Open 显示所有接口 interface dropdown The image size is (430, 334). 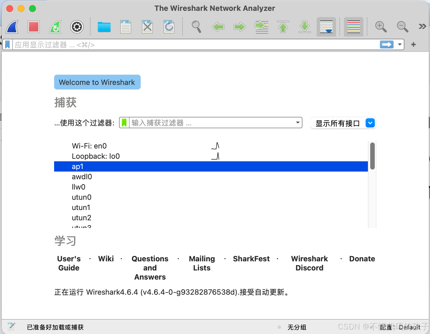343,123
